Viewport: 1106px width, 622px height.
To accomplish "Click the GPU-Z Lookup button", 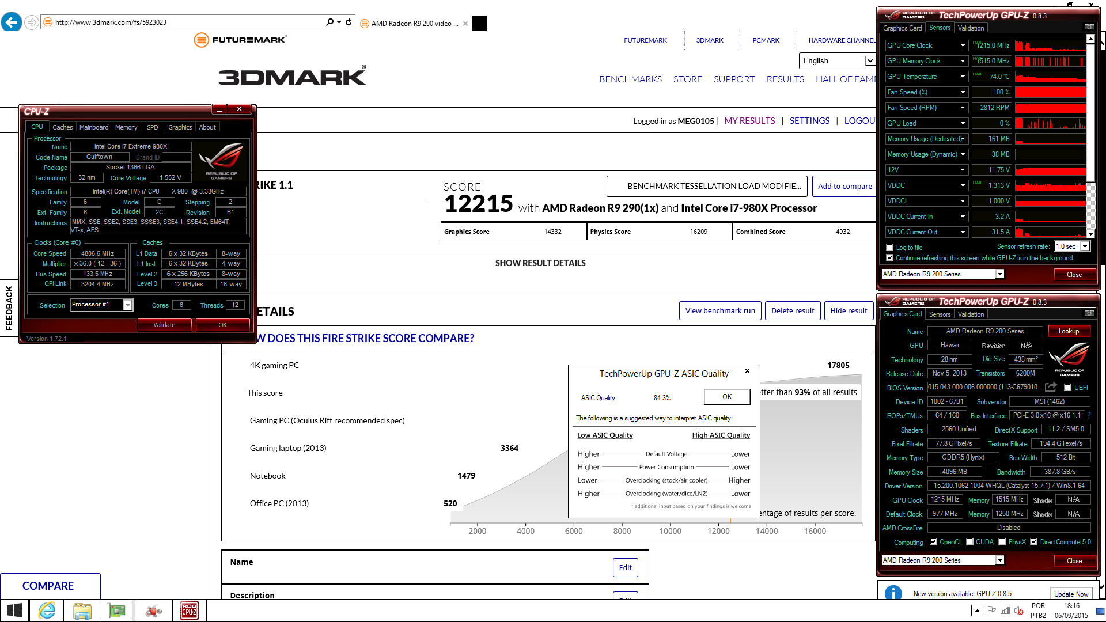I will click(1069, 331).
